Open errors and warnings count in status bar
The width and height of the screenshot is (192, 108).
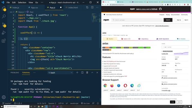[18, 103]
